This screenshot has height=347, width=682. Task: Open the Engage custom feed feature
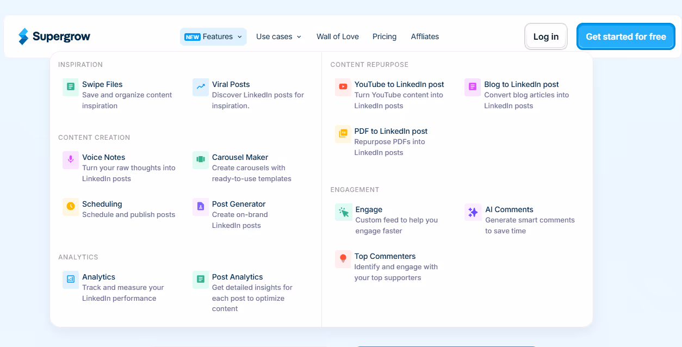[x=368, y=209]
